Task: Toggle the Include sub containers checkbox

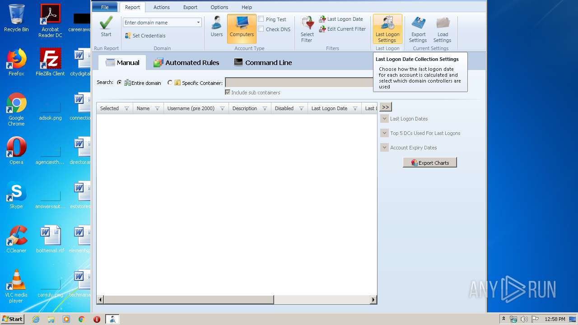Action: point(228,92)
